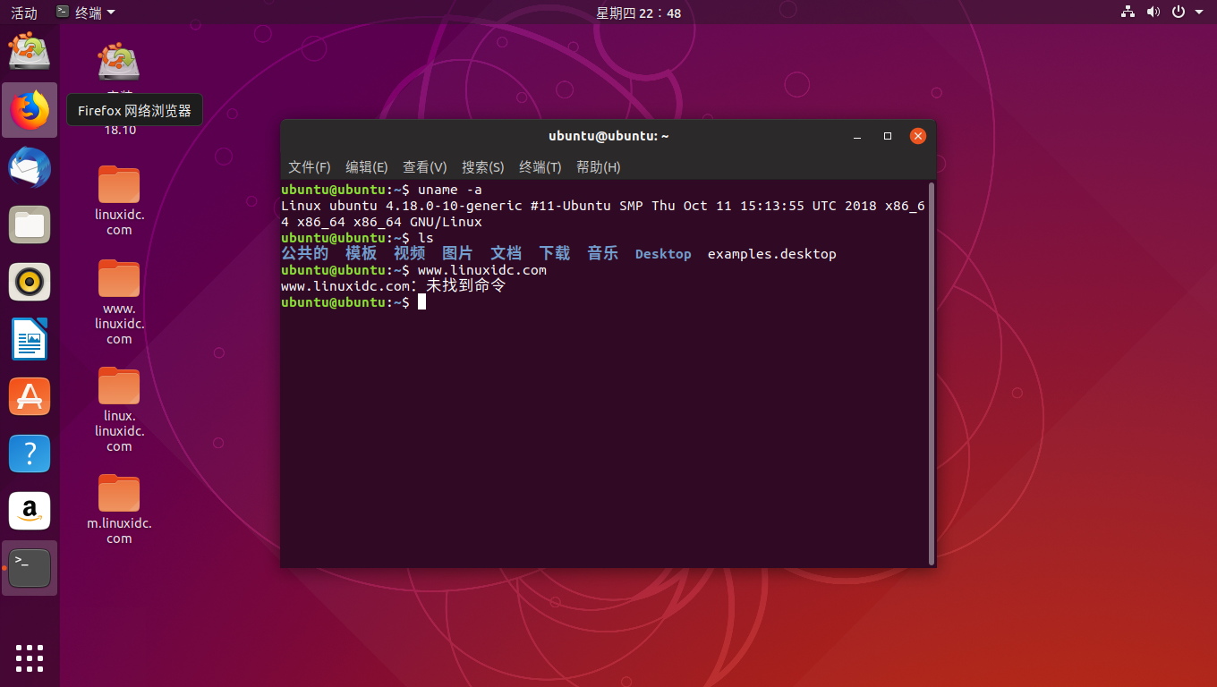Expand the 终端 app menu in top bar
This screenshot has height=687, width=1217.
click(86, 13)
